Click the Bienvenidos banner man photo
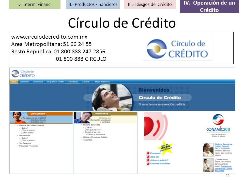 click(x=112, y=98)
